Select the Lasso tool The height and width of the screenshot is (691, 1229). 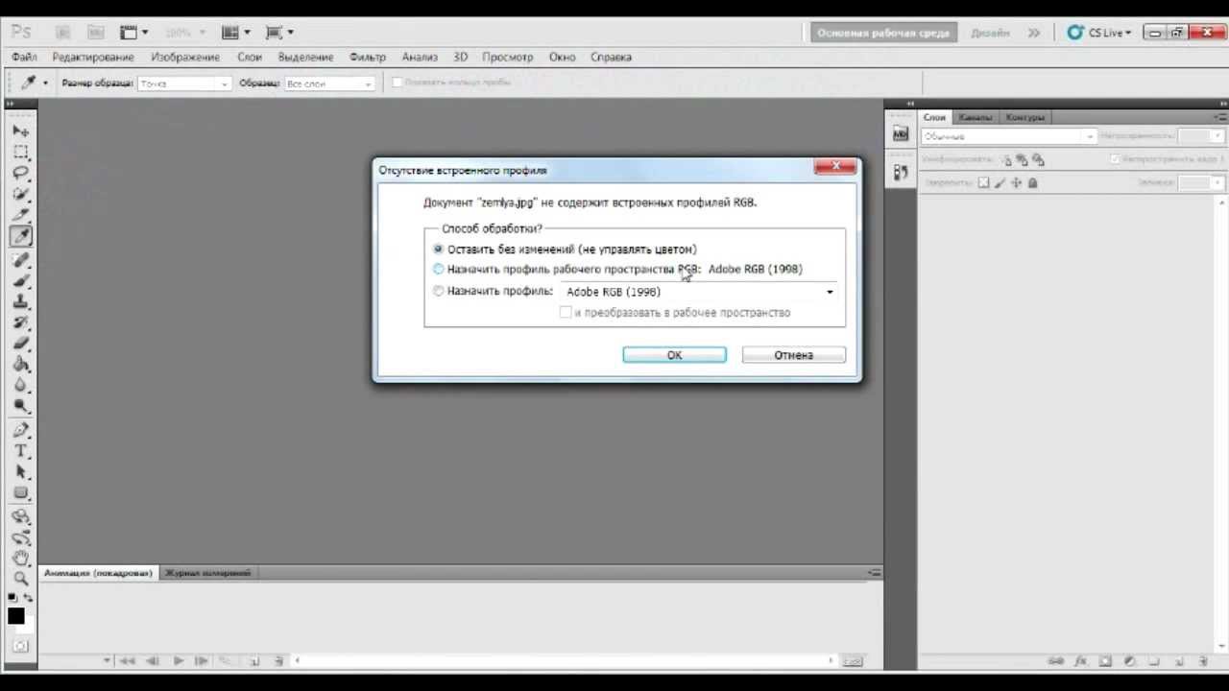[x=20, y=173]
